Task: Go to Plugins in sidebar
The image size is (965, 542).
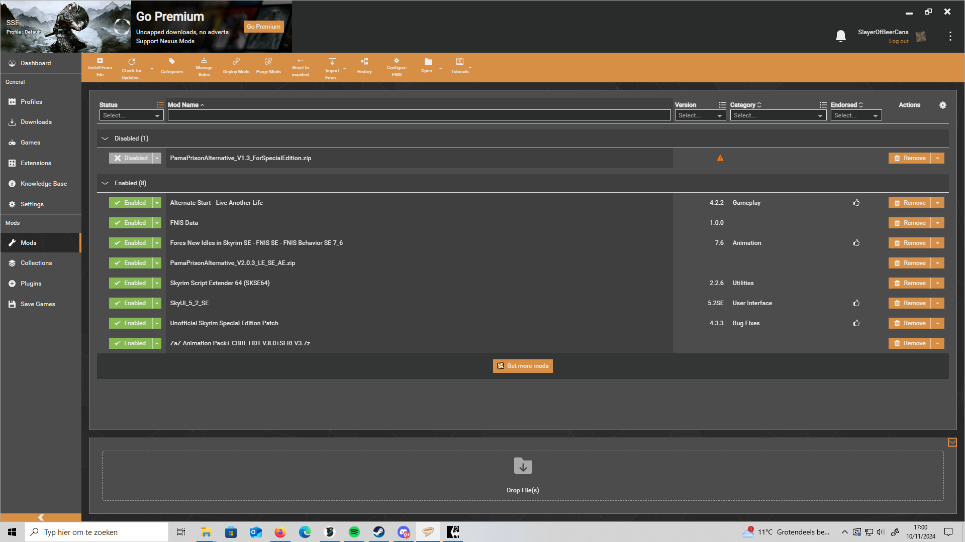Action: [31, 284]
